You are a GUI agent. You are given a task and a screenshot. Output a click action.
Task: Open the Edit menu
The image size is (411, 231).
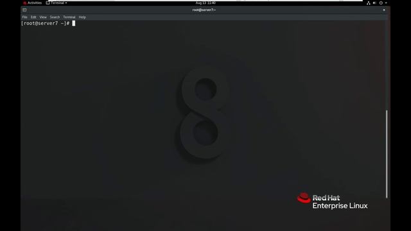[33, 17]
